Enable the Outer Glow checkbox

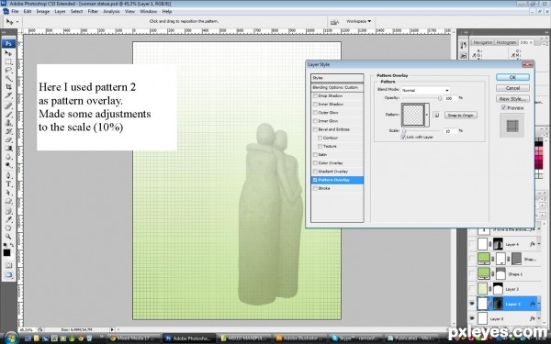(315, 113)
